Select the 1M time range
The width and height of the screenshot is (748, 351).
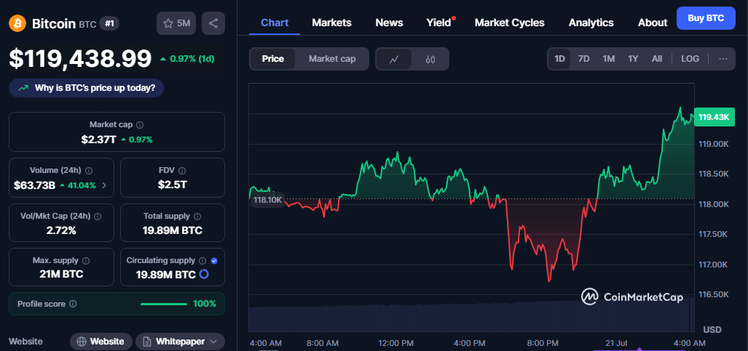pos(608,59)
